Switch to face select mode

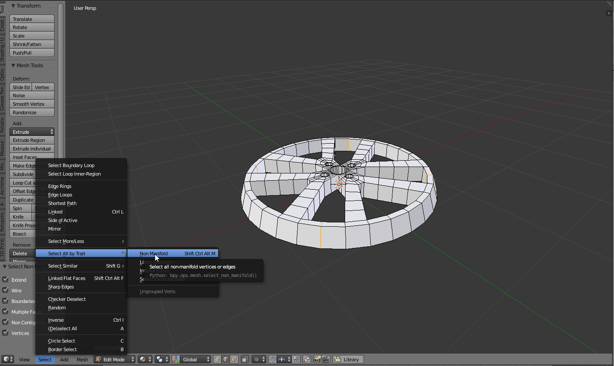234,359
